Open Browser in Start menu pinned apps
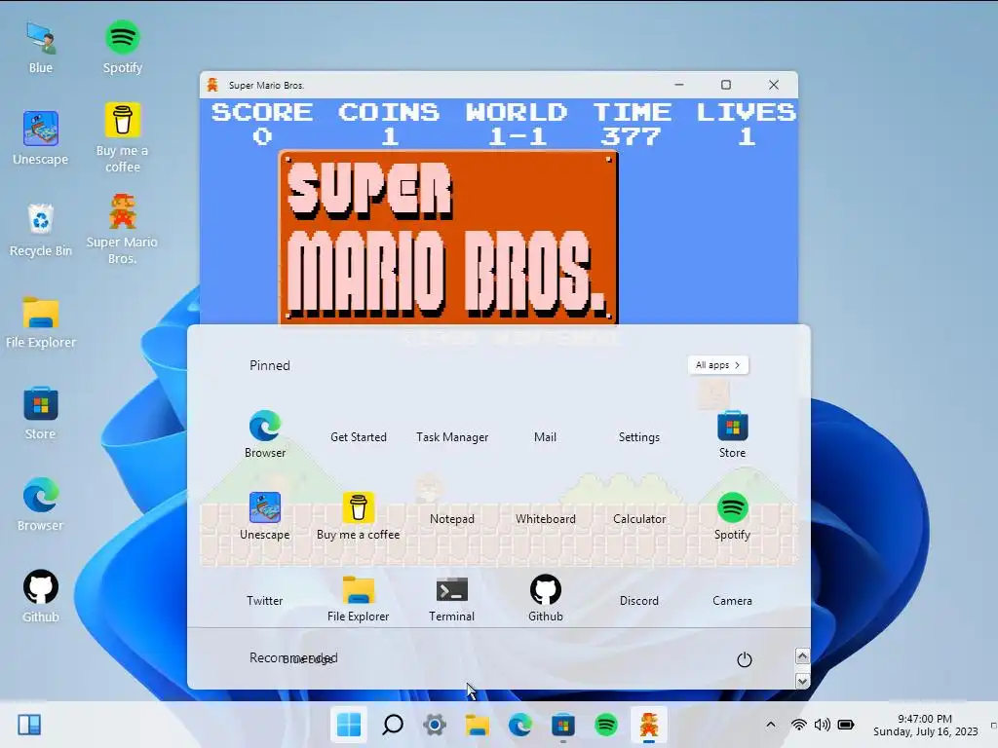 (265, 434)
